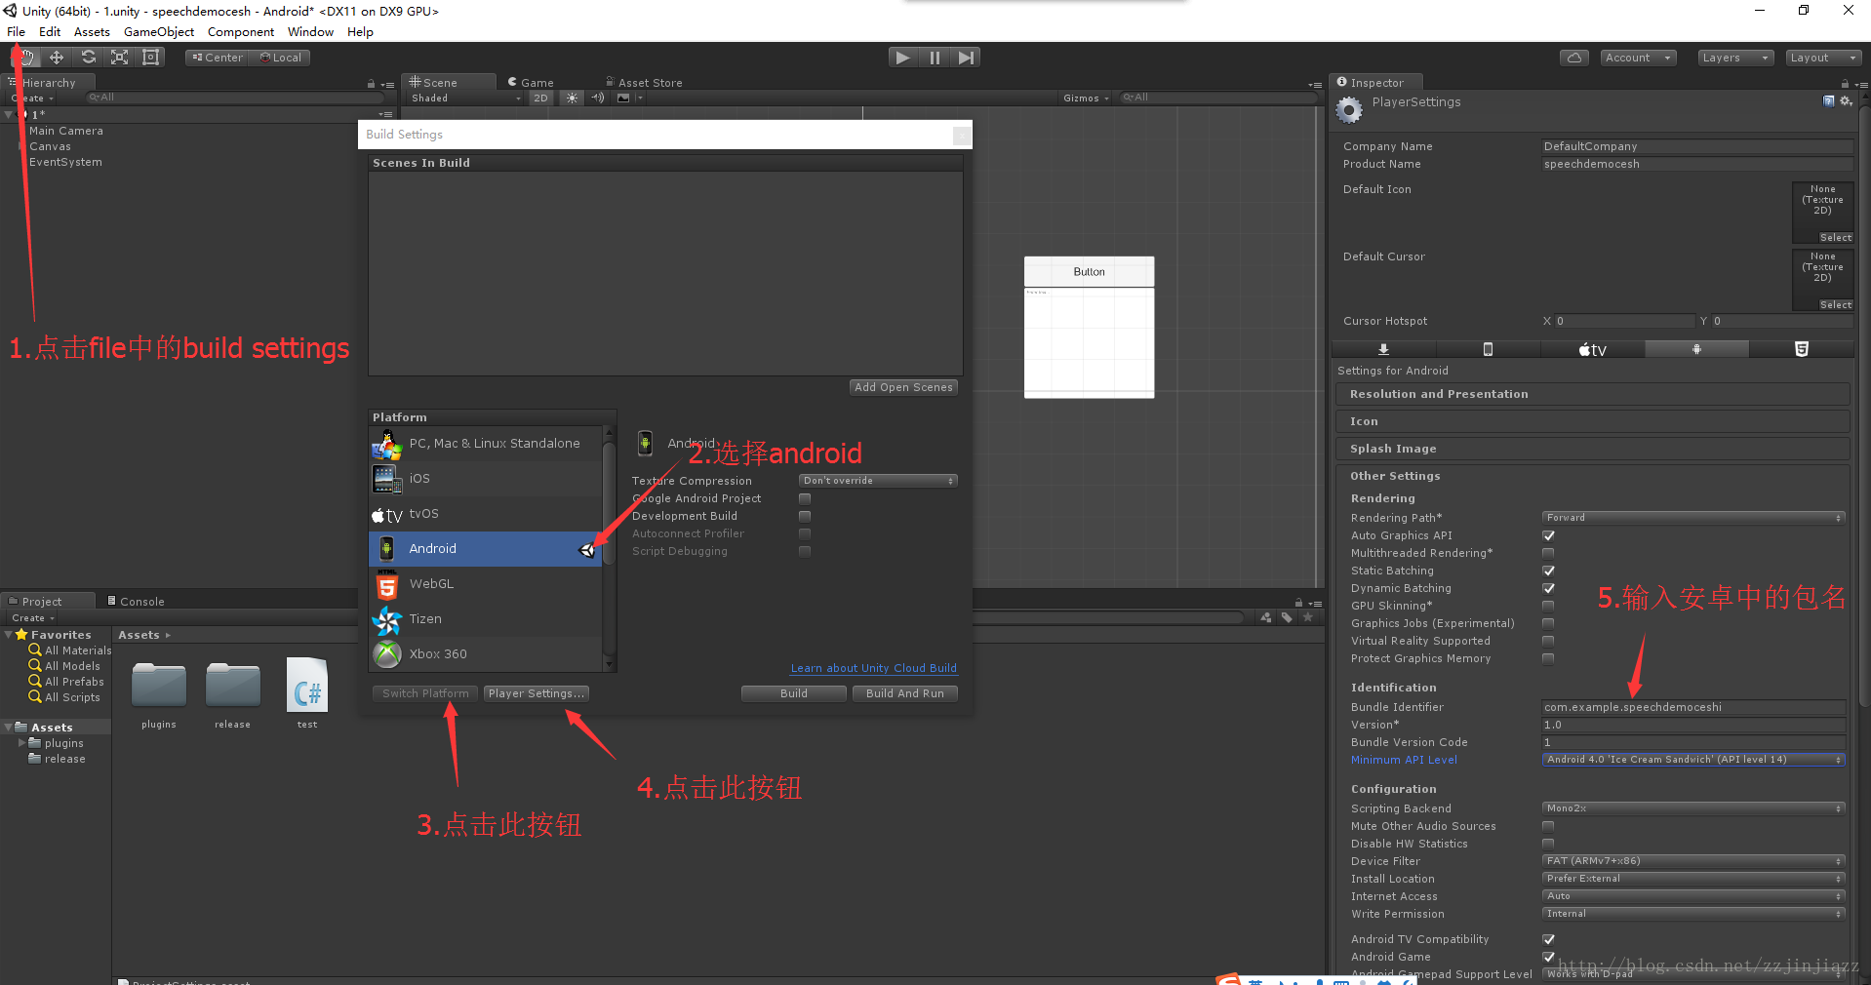Click Switch Platform button

point(425,693)
